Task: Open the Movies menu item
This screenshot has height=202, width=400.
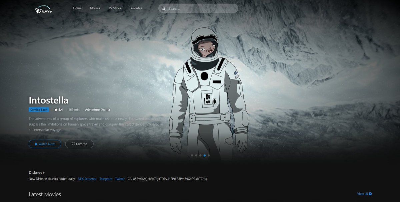Action: pos(95,8)
